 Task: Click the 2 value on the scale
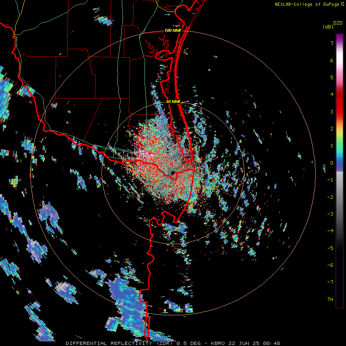pos(332,129)
